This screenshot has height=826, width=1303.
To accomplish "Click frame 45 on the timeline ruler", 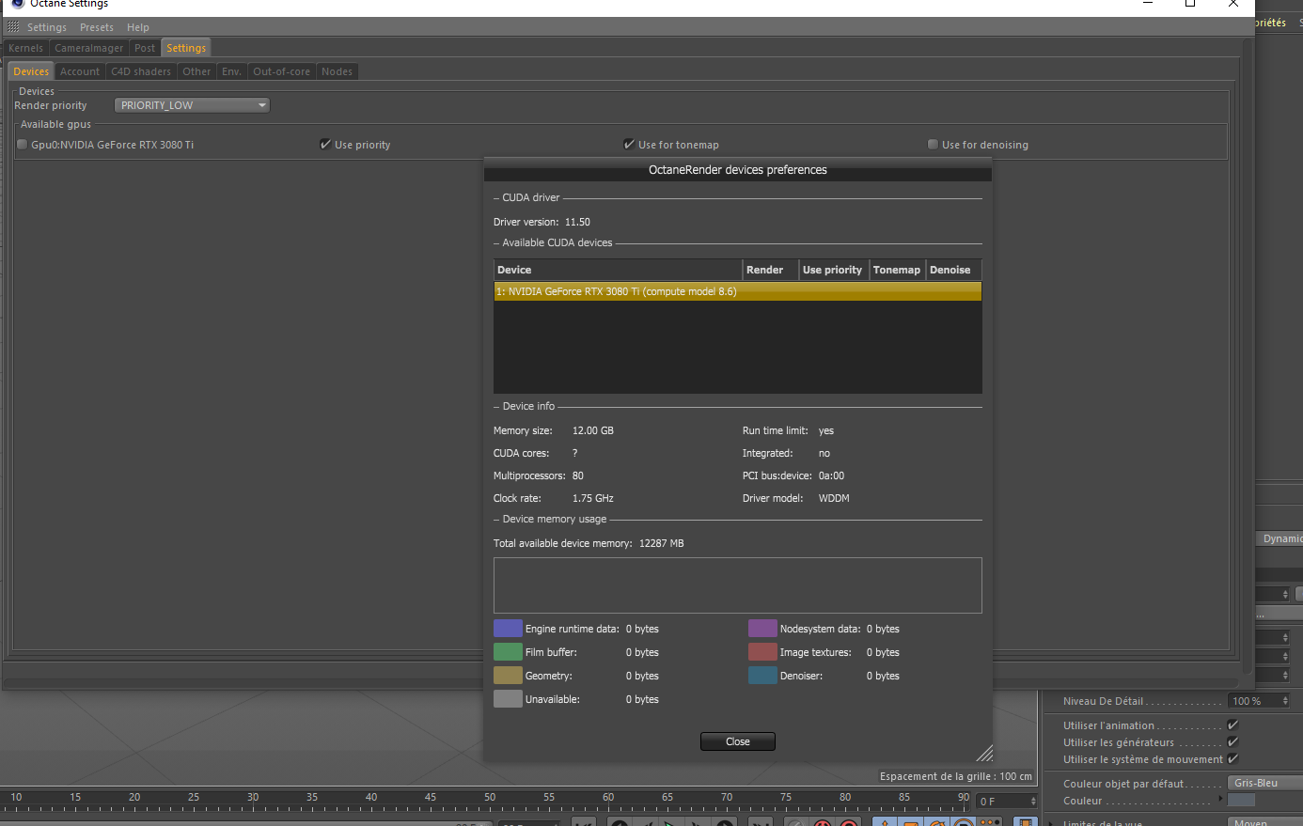I will 431,798.
